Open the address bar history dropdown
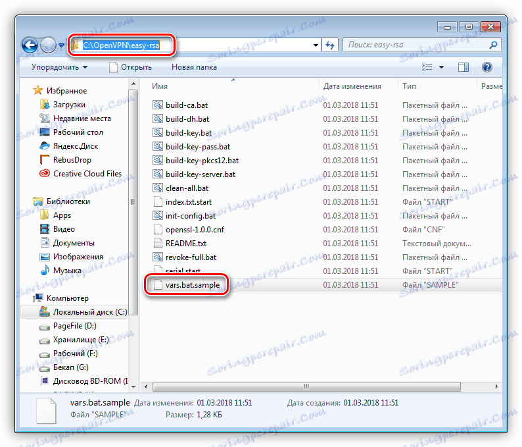The height and width of the screenshot is (447, 522). tap(316, 45)
